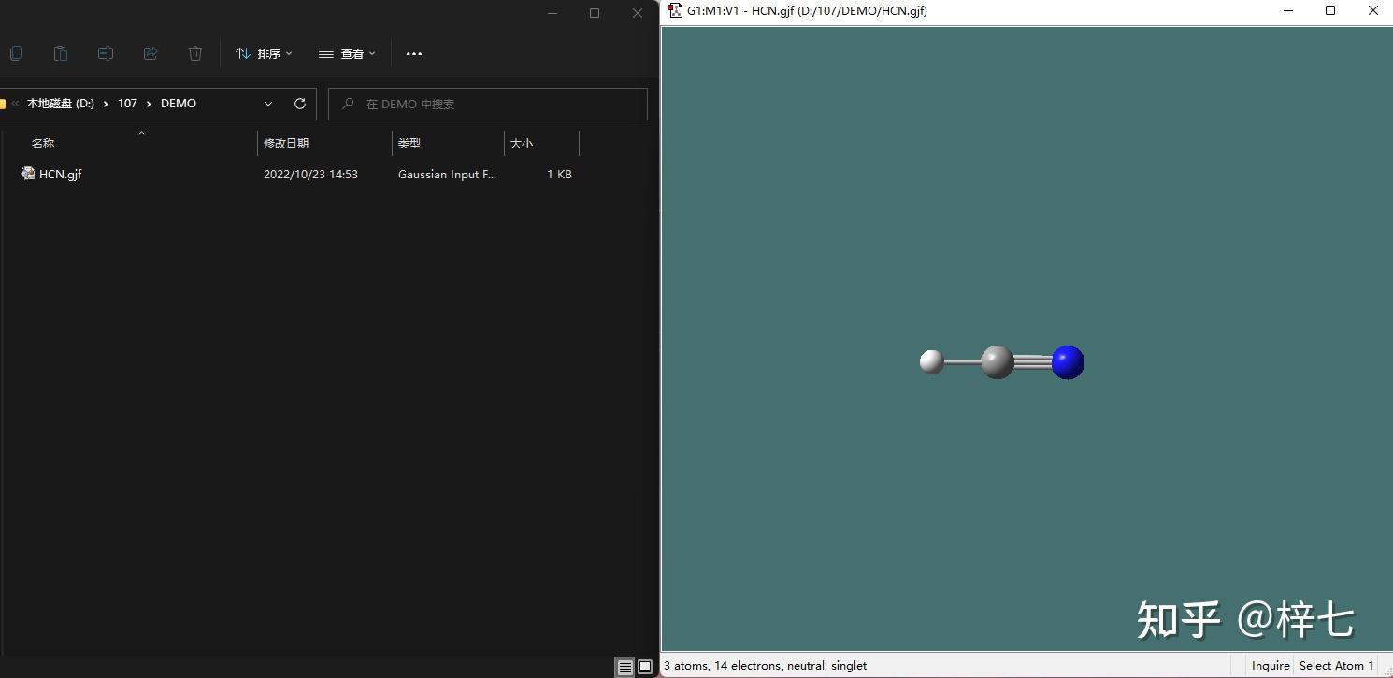The image size is (1393, 678).
Task: Switch to details view using the status bar toggle
Action: 625,667
